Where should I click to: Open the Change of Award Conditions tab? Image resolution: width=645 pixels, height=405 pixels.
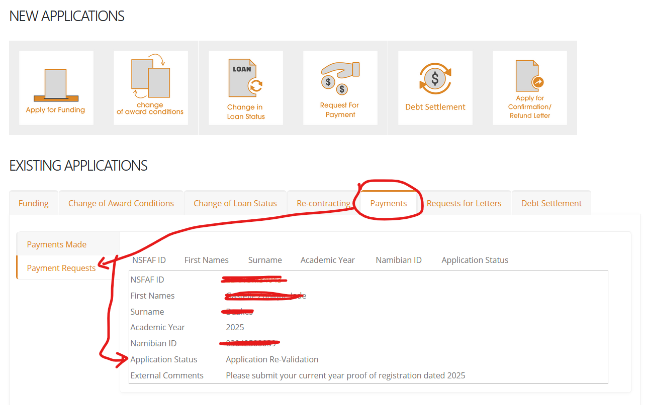click(121, 203)
